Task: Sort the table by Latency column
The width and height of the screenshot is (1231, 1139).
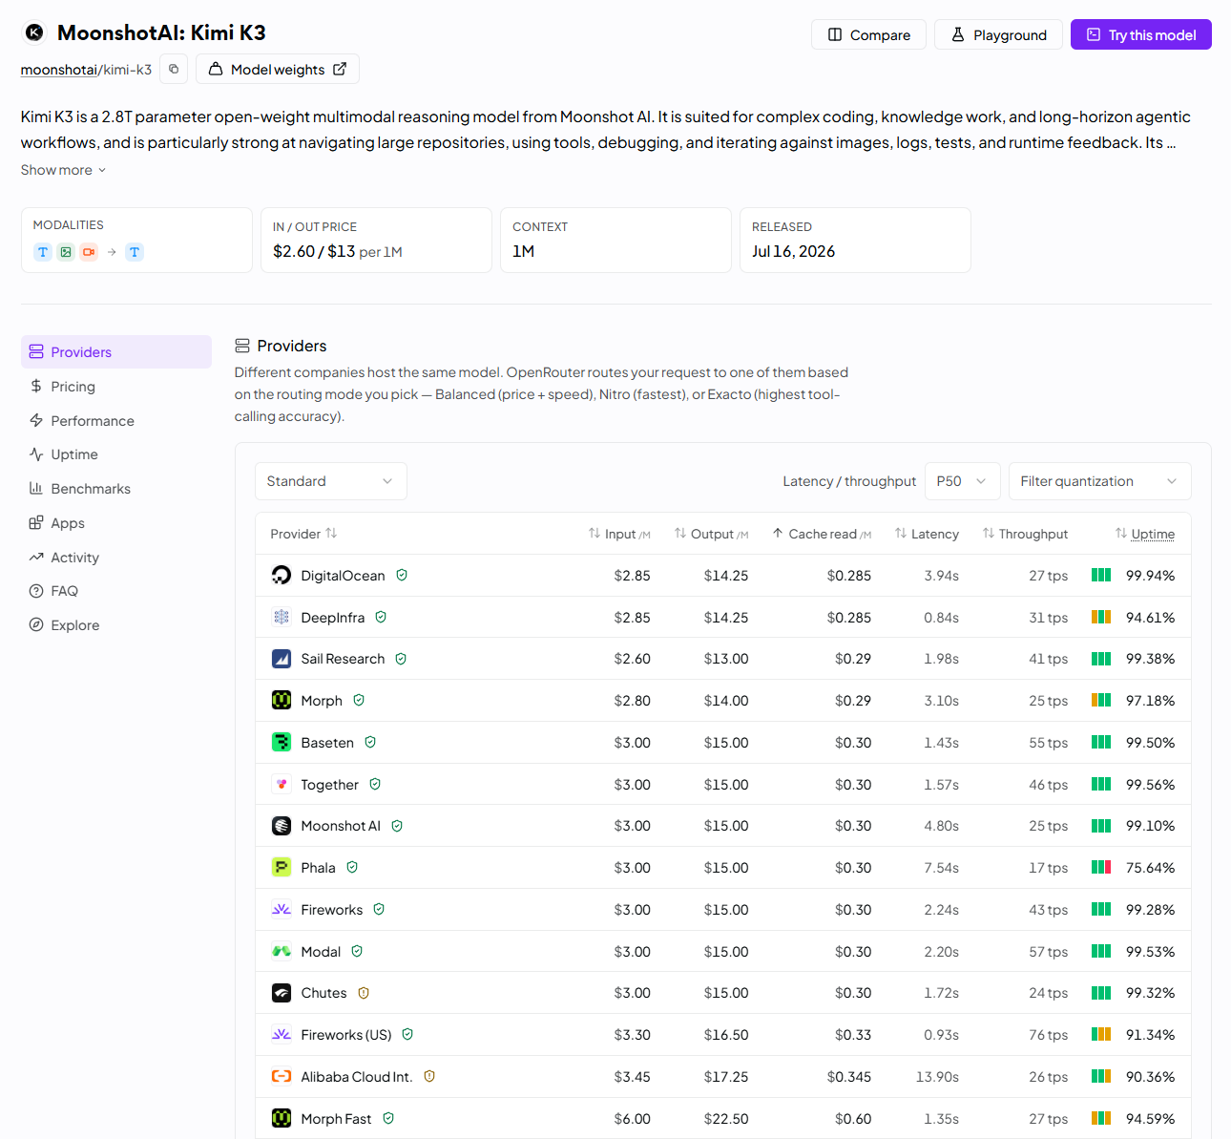Action: point(927,534)
